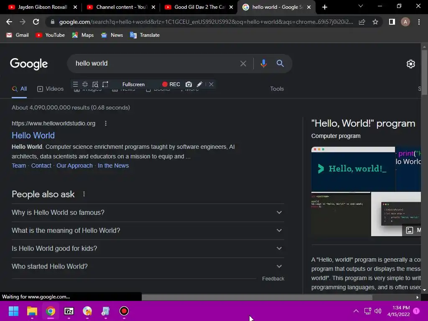This screenshot has width=428, height=321.
Task: Open News bookmark
Action: 112,35
